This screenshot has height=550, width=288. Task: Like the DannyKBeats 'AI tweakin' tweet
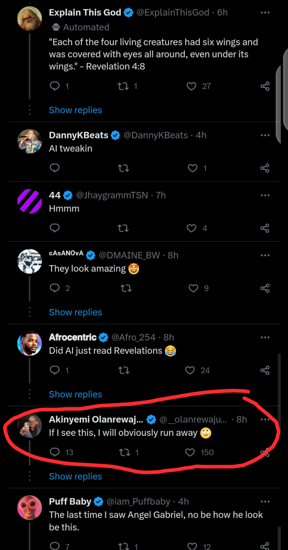coord(193,168)
